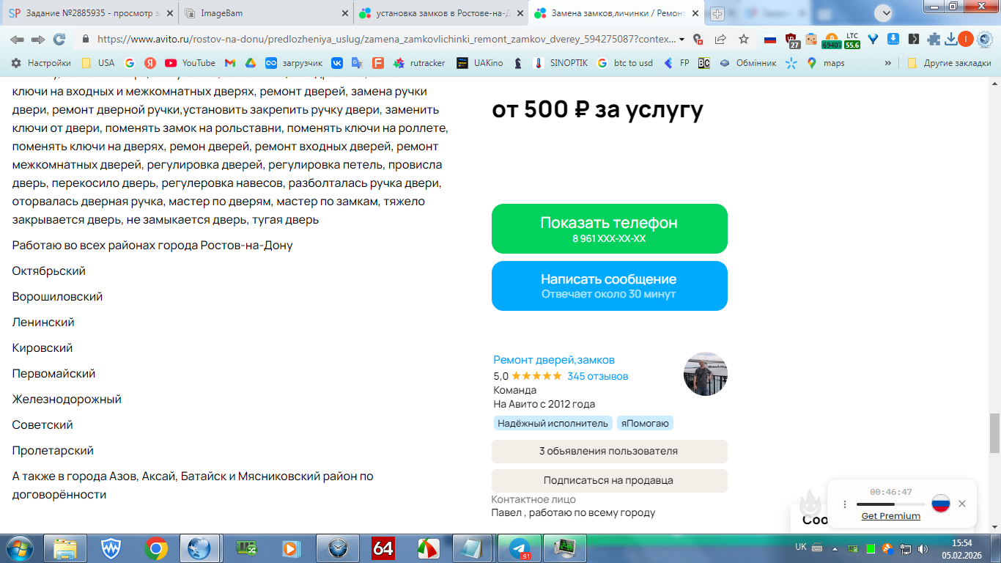Switch to Задание №2885935 tab
Screen dimensions: 1001x563
(89, 13)
